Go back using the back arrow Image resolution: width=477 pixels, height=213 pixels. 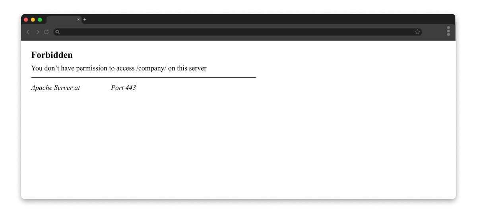28,32
